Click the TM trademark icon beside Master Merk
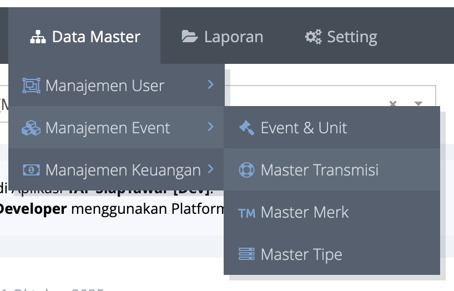454x291 pixels. click(246, 213)
